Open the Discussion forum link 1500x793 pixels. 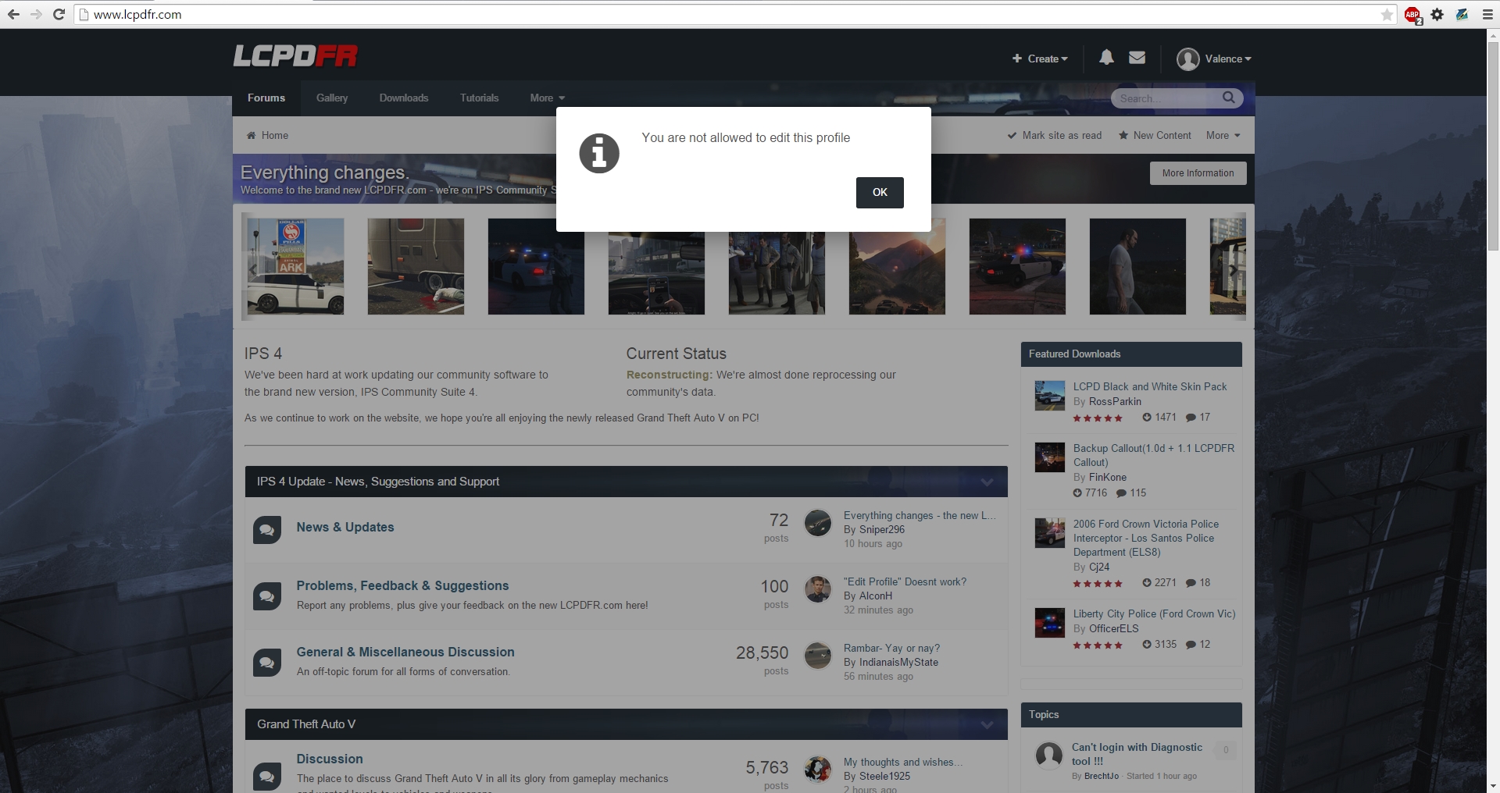[330, 759]
